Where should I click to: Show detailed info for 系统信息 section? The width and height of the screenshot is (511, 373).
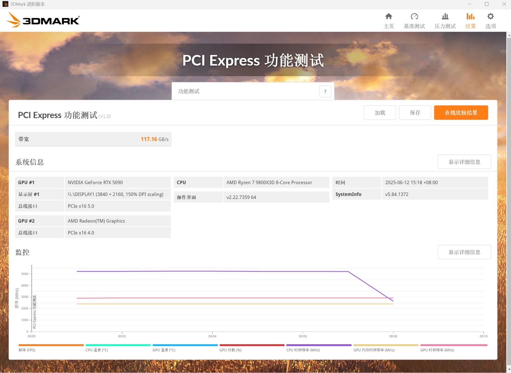click(x=464, y=162)
